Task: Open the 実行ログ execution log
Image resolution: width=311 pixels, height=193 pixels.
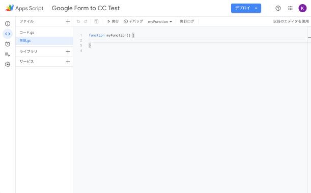Action: pos(187,21)
